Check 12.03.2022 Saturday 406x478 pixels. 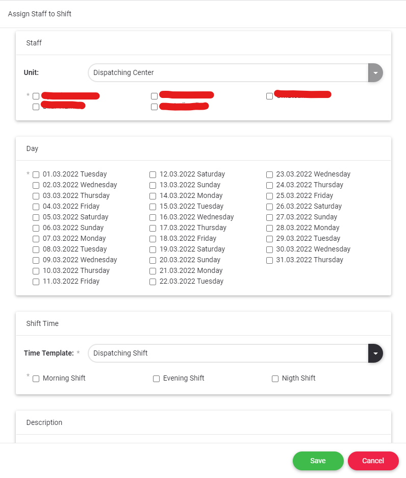coord(153,174)
